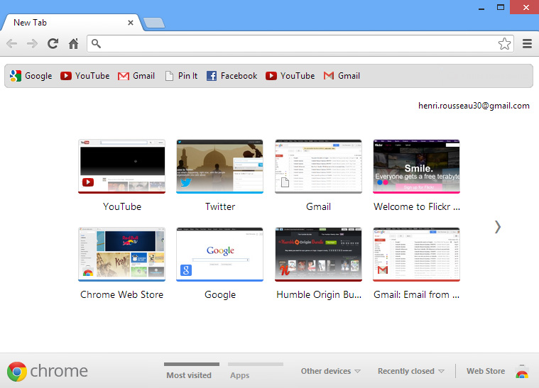Click the Chrome Web Store caption text
Screen dimensions: 539x388
point(121,294)
